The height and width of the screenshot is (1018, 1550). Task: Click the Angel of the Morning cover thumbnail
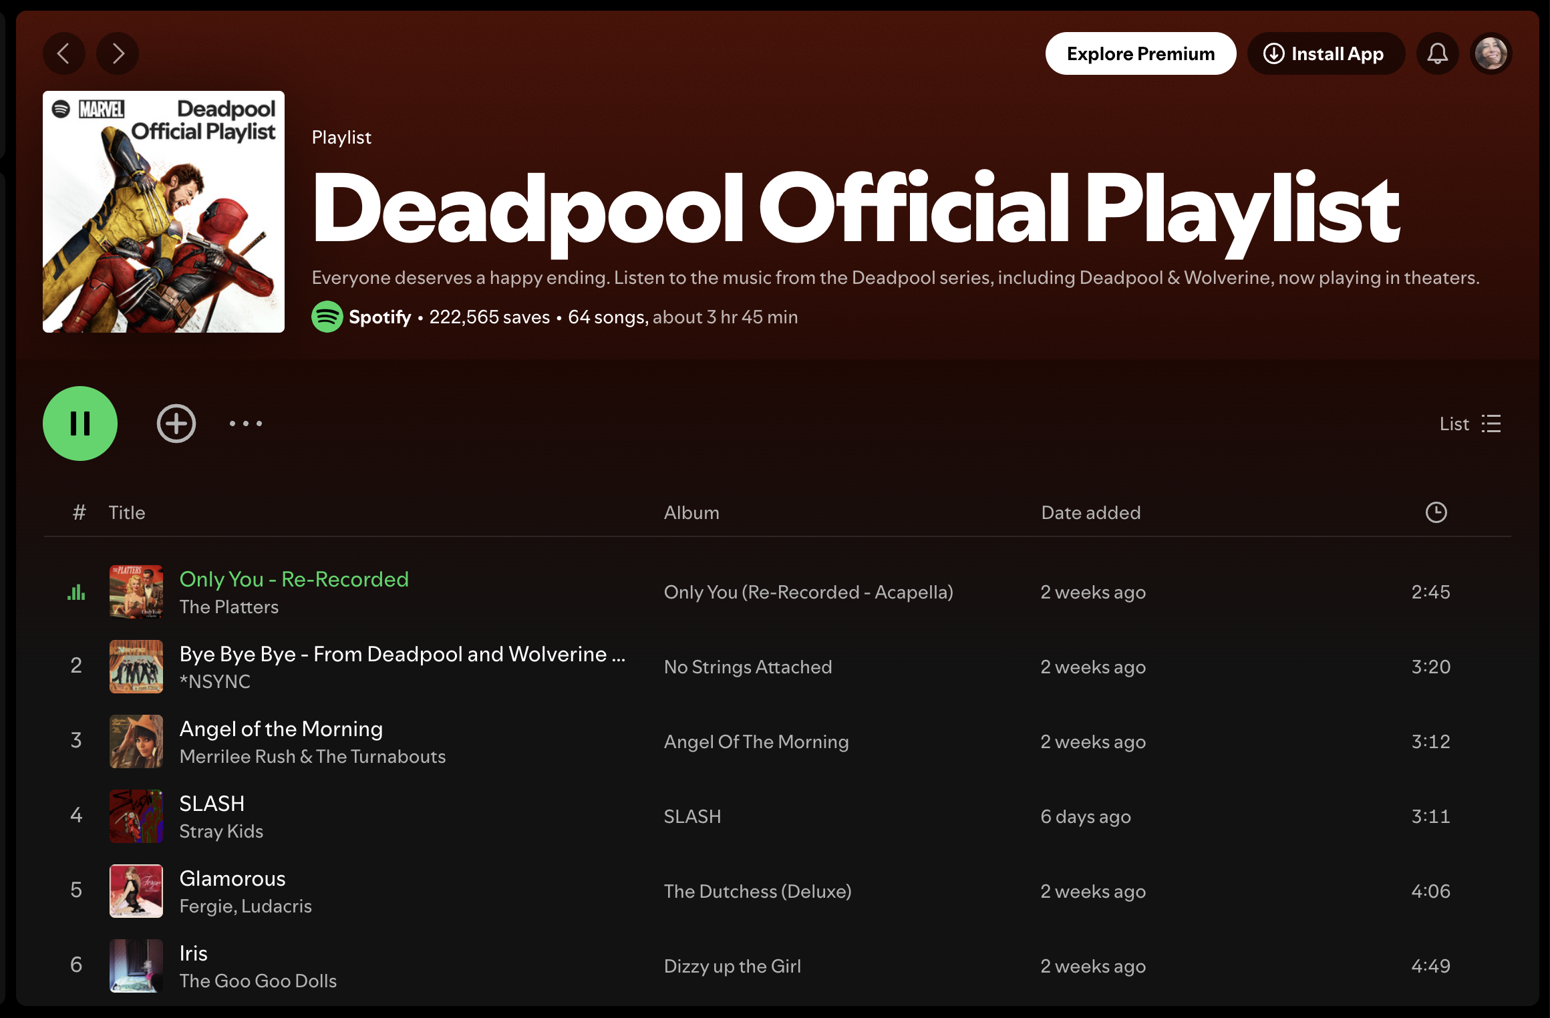[x=136, y=741]
